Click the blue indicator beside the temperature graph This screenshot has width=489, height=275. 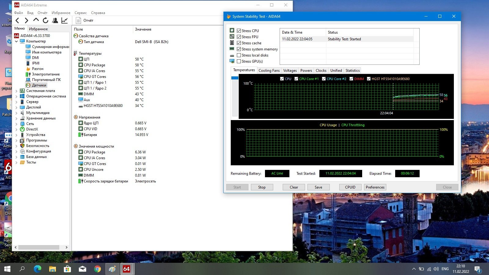[x=235, y=78]
